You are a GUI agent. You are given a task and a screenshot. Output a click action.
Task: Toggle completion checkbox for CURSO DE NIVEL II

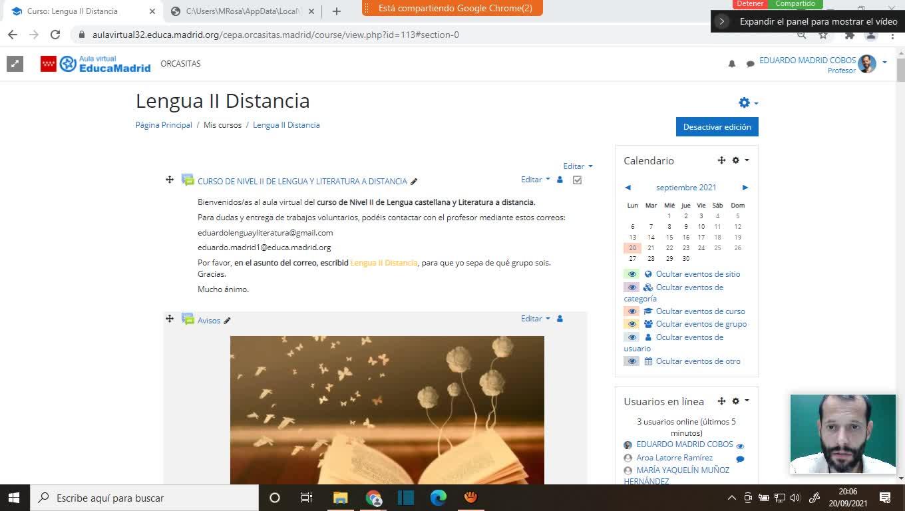(x=577, y=180)
